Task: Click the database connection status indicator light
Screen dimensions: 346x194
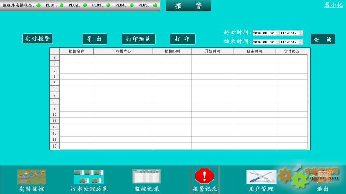Action: coord(39,5)
